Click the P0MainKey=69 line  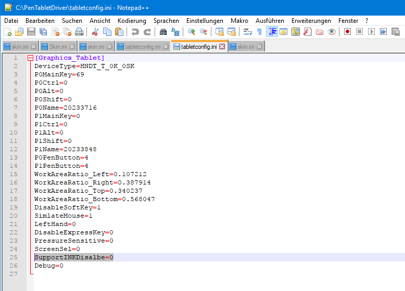click(59, 74)
